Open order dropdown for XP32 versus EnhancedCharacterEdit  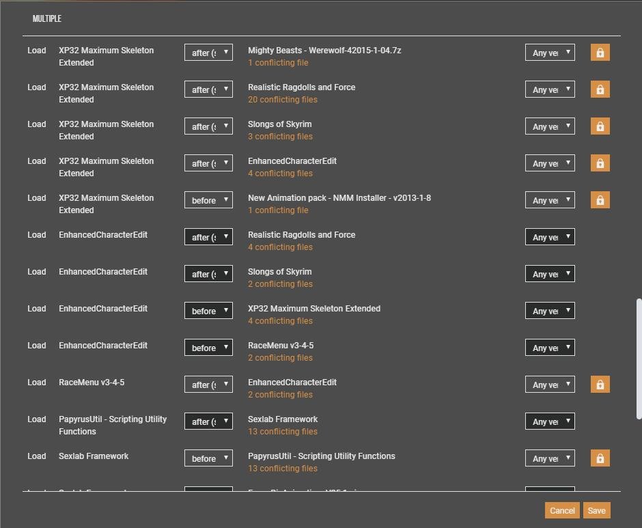pos(208,163)
